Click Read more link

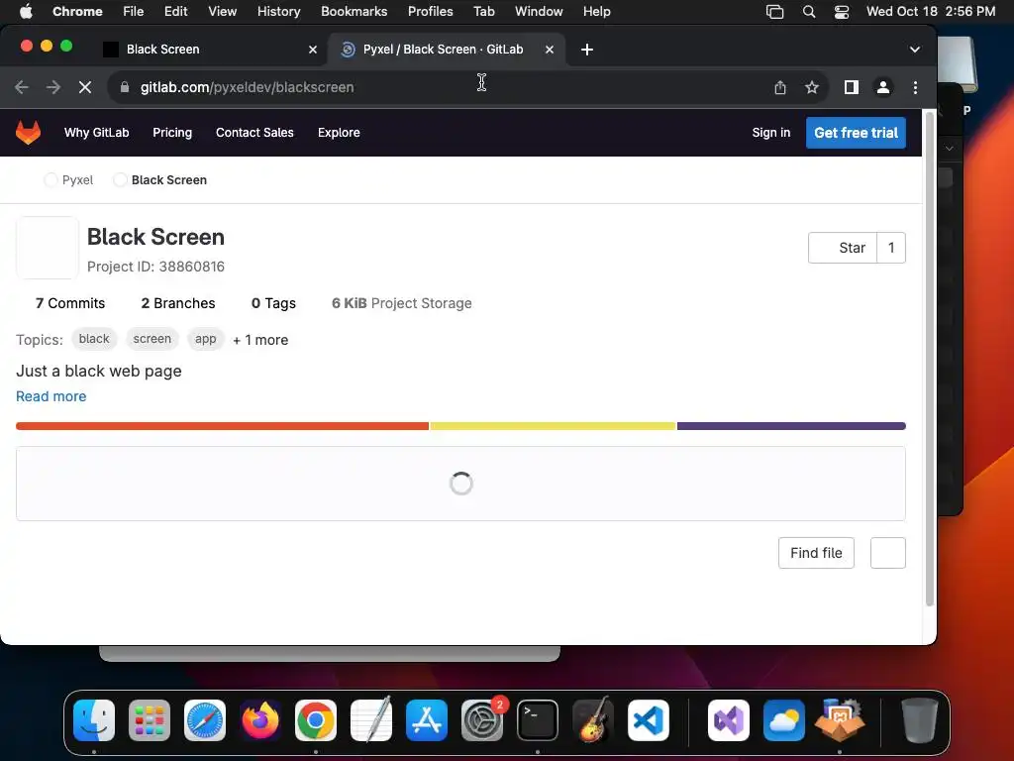[51, 396]
